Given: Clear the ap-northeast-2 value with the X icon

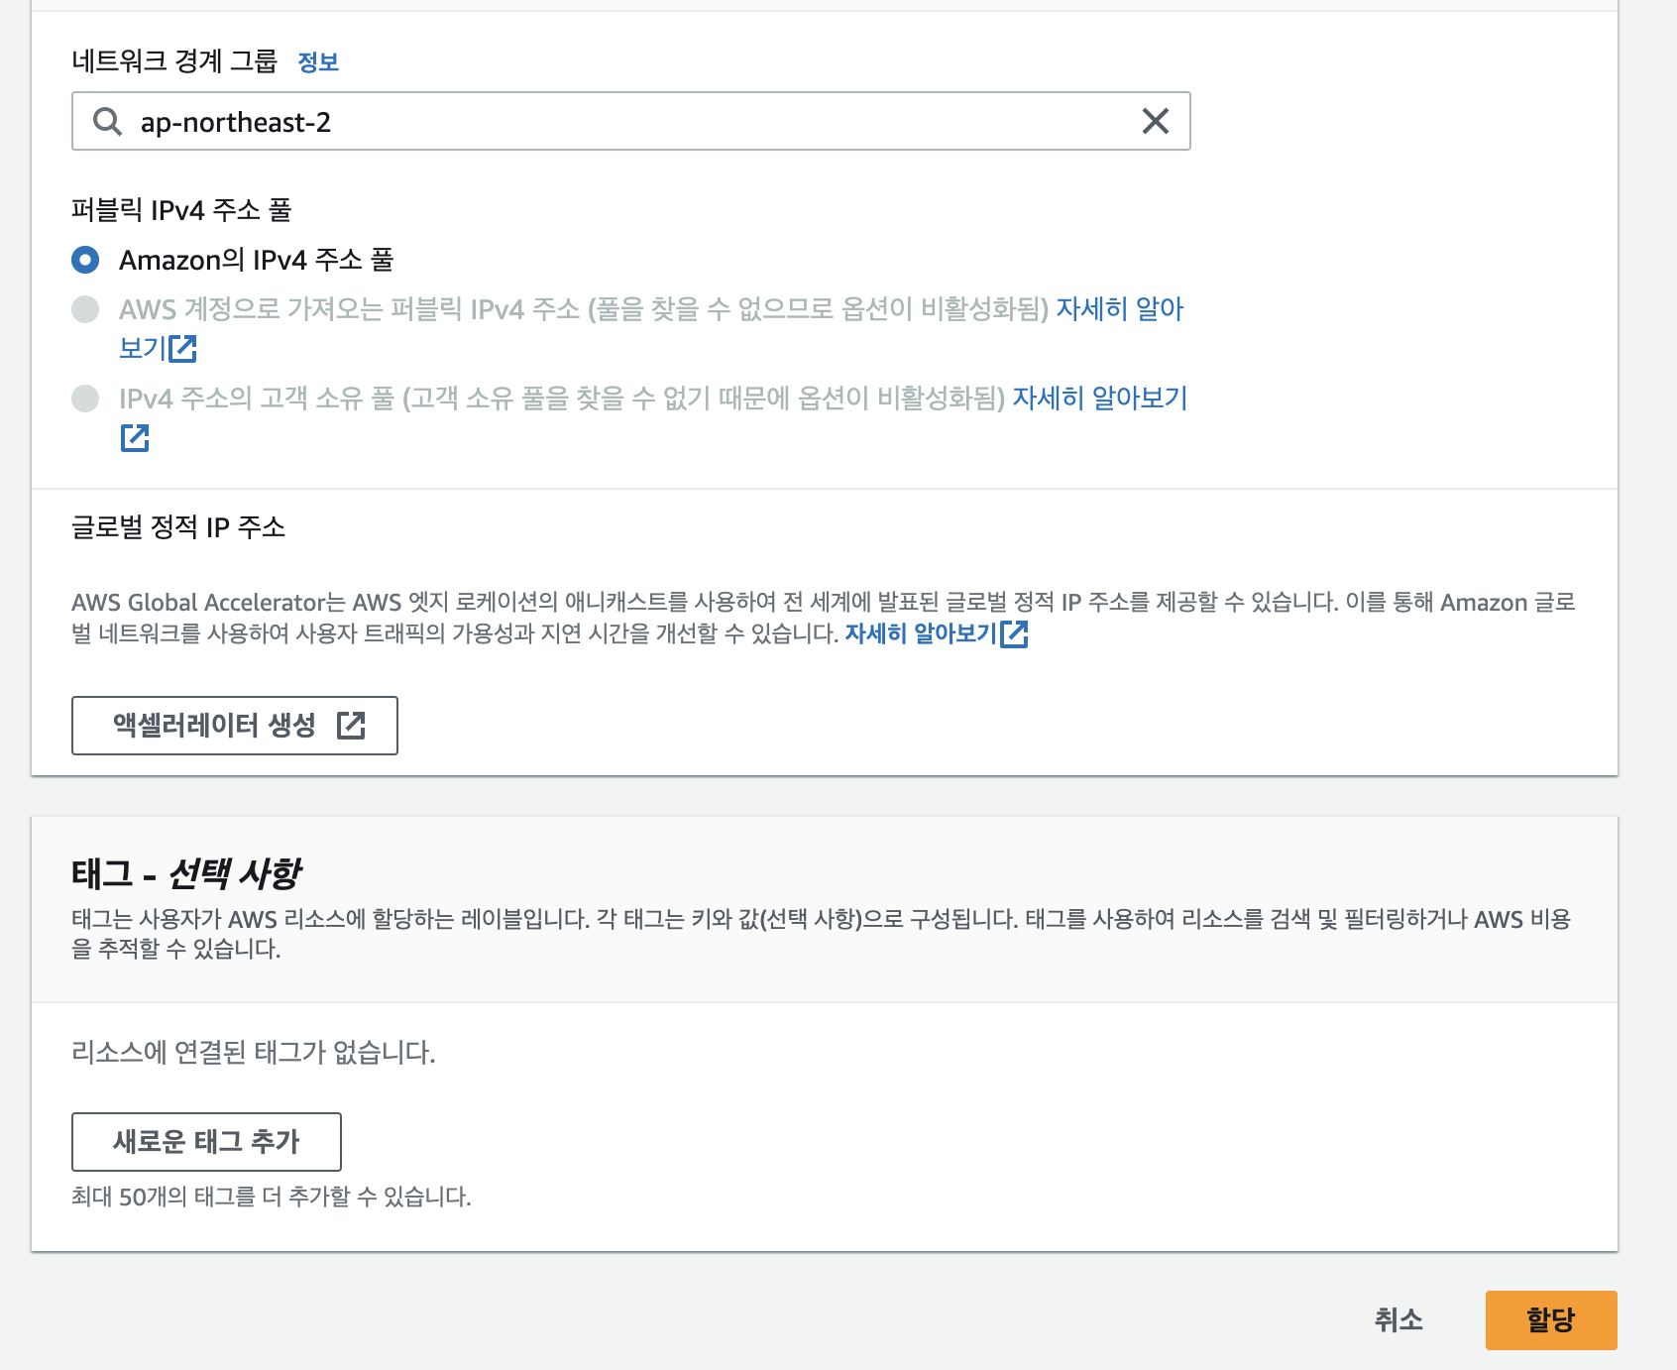Looking at the screenshot, I should click(x=1155, y=121).
